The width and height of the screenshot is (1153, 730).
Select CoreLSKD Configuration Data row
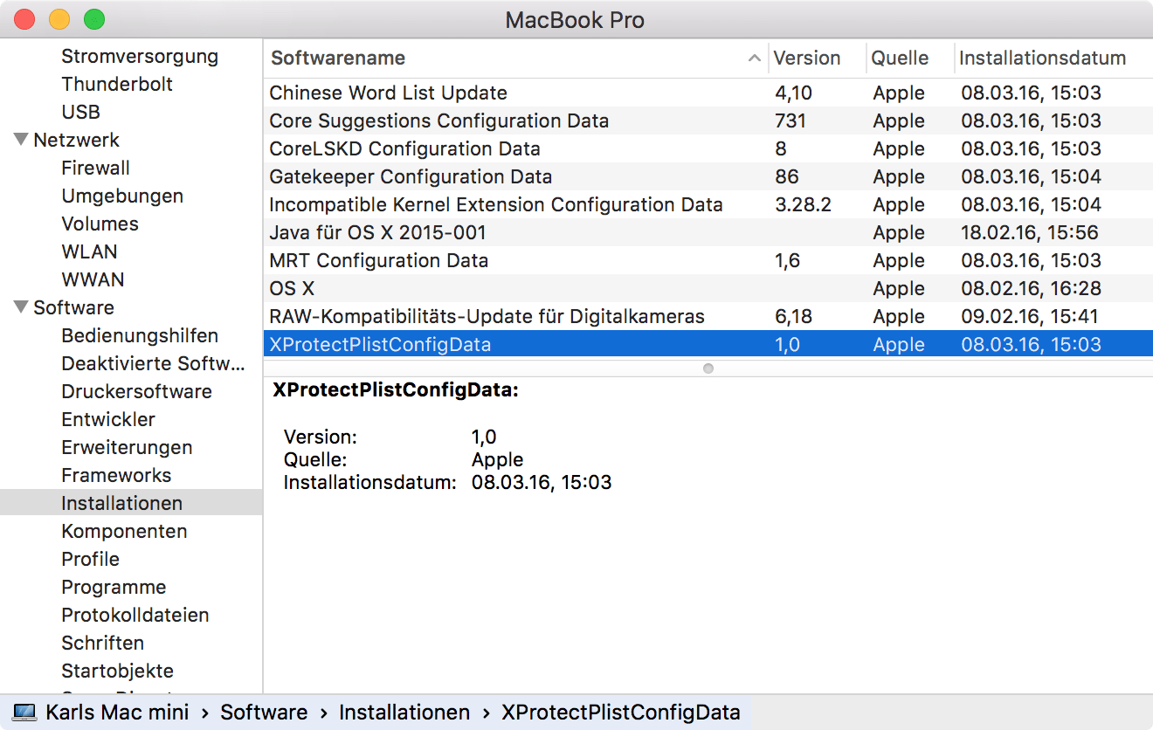coord(708,148)
